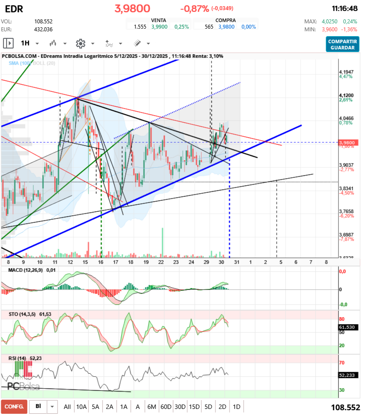Select the 60D timeframe button
Image resolution: width=366 pixels, height=416 pixels.
pos(165,406)
